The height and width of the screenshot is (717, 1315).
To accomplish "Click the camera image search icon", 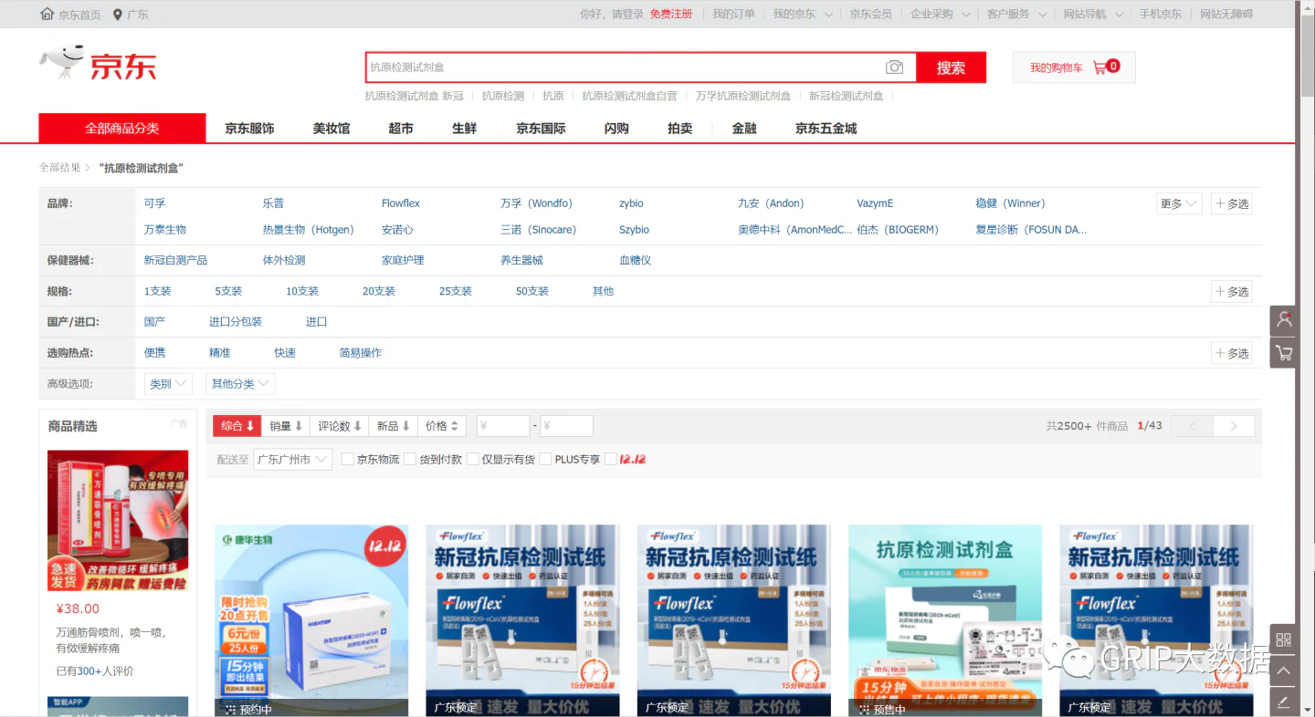I will point(894,68).
